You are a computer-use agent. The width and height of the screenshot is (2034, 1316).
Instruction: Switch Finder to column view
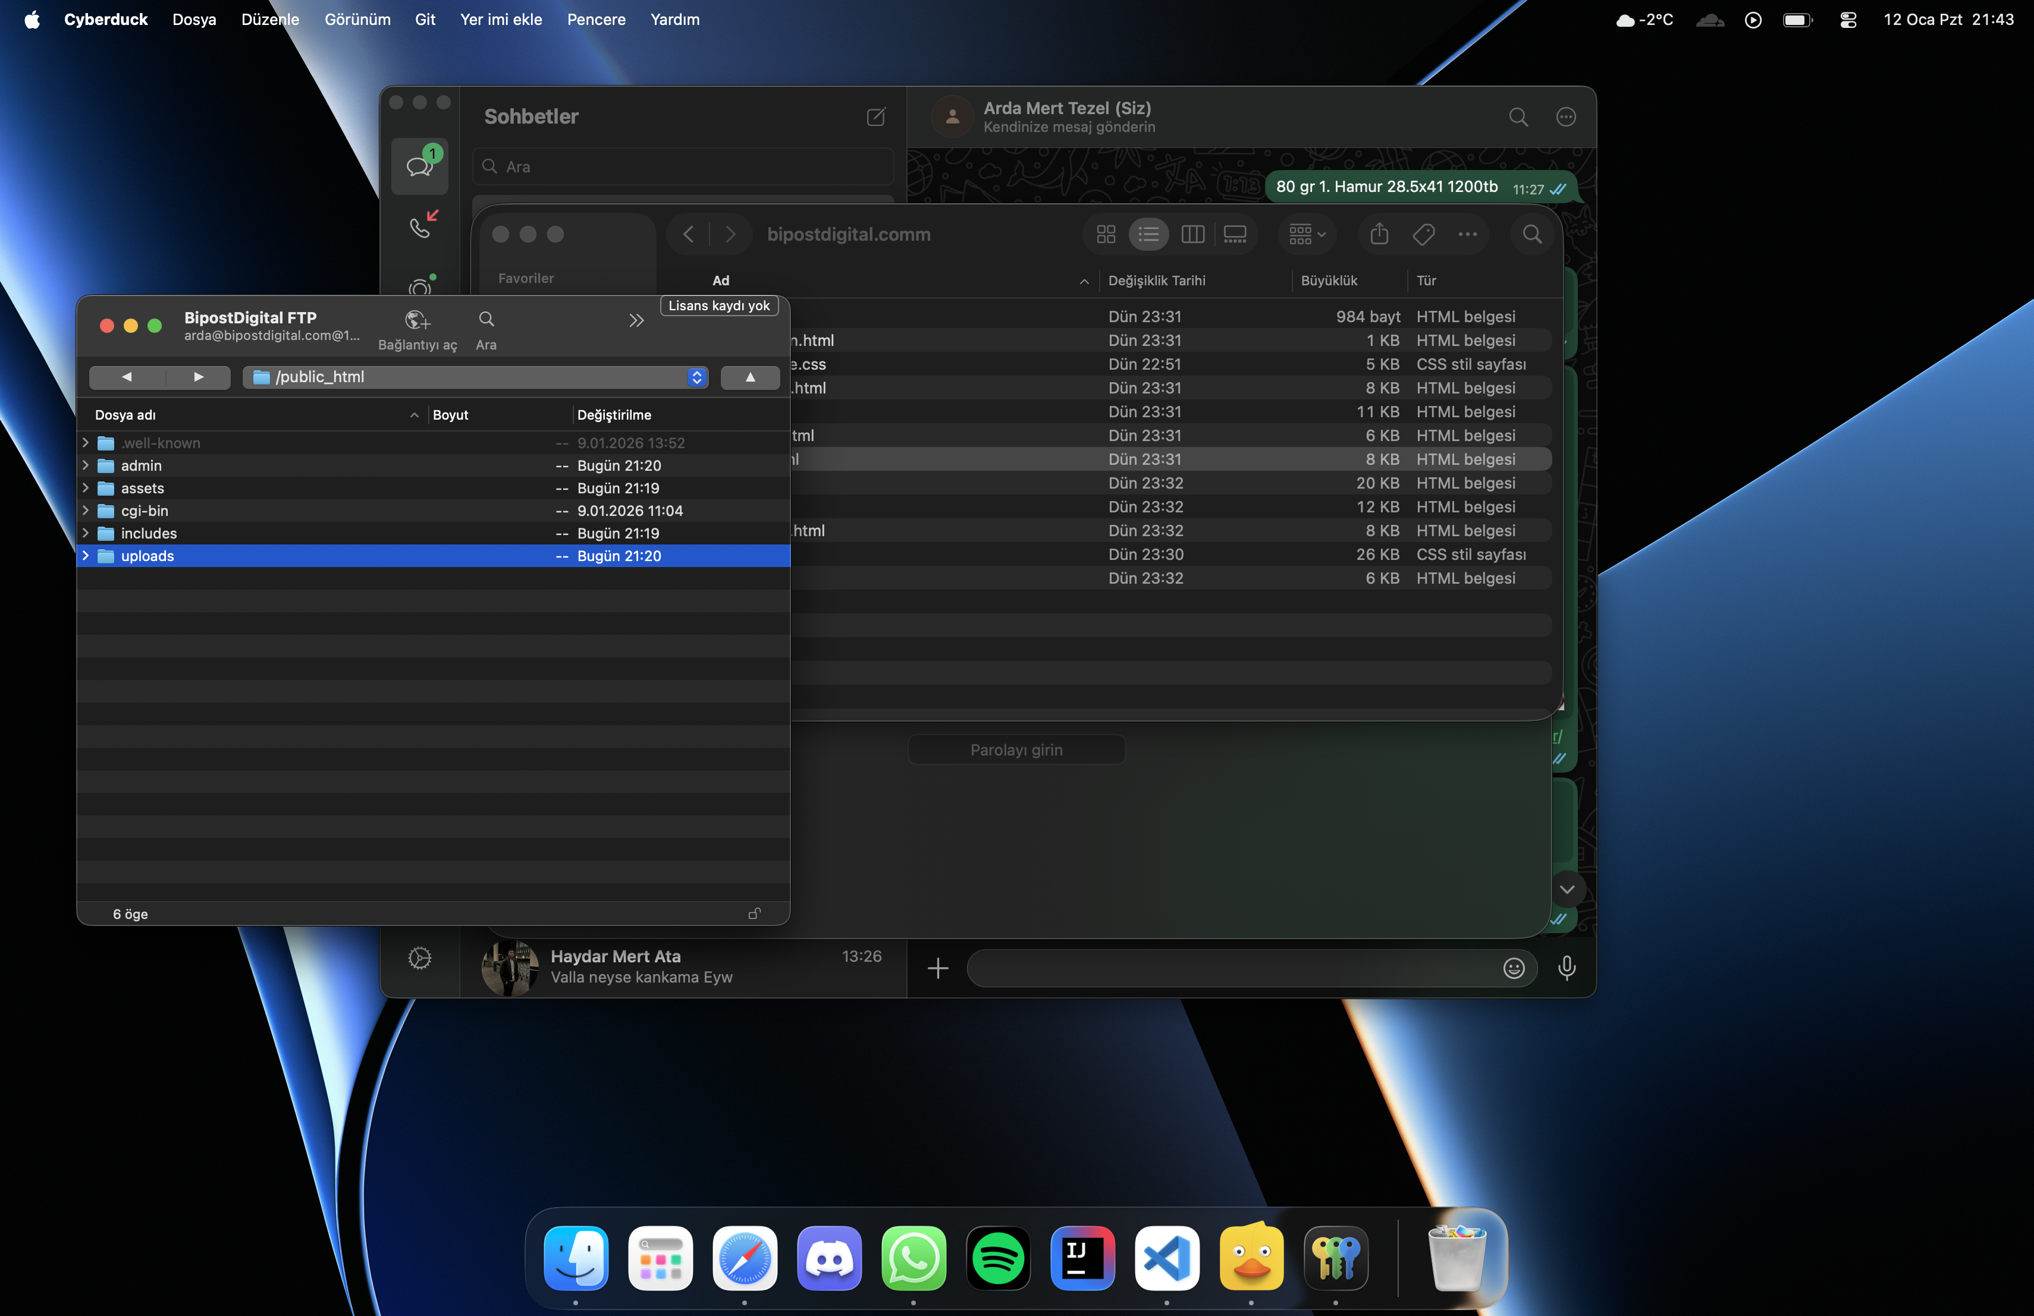[1192, 234]
